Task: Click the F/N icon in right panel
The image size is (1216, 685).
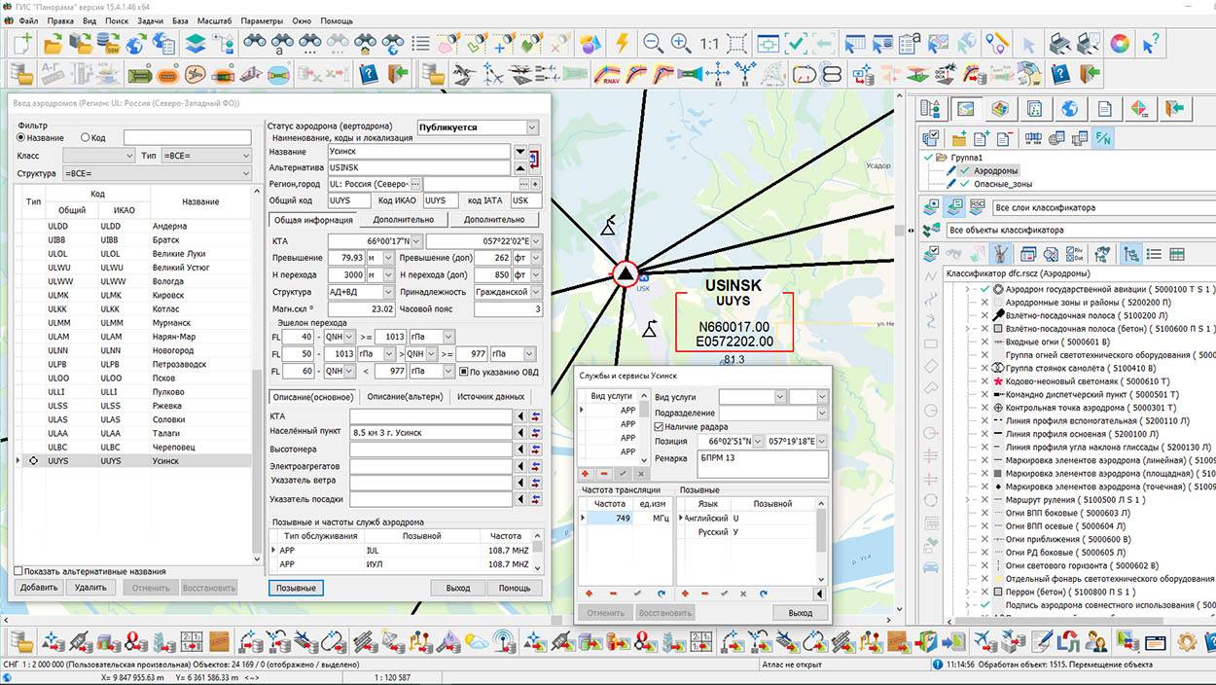Action: (x=1102, y=139)
